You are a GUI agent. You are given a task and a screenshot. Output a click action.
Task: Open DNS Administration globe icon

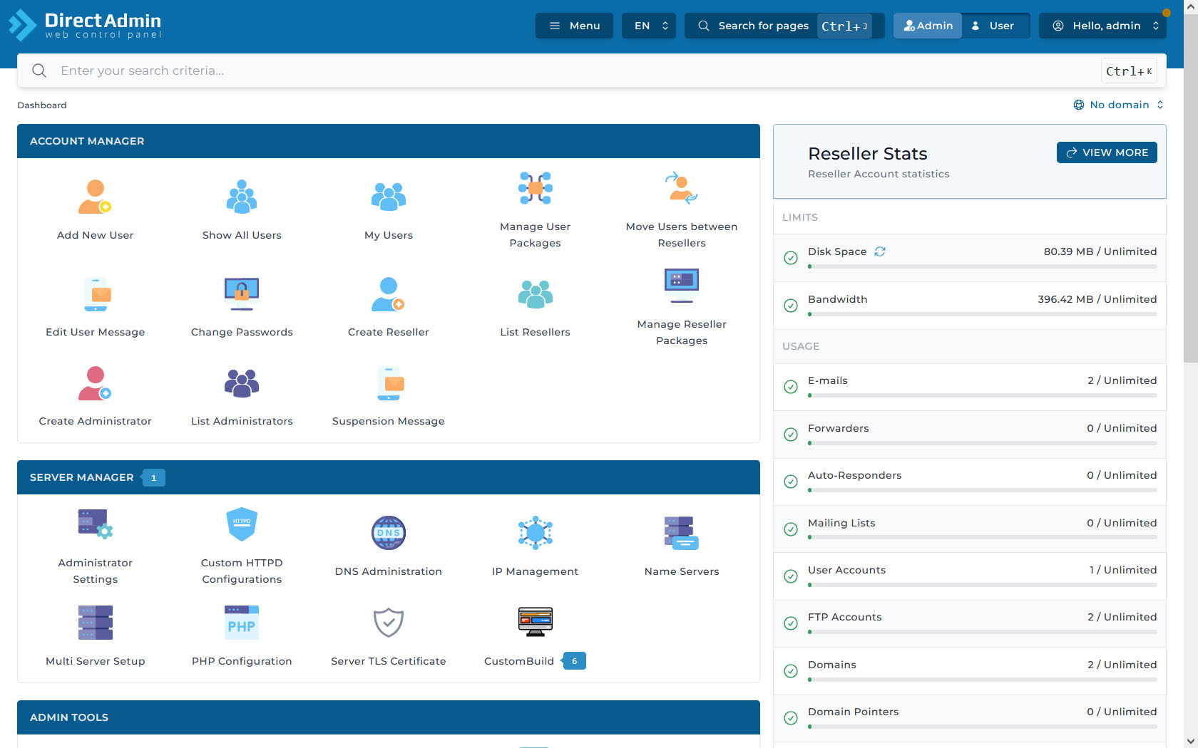pyautogui.click(x=389, y=533)
